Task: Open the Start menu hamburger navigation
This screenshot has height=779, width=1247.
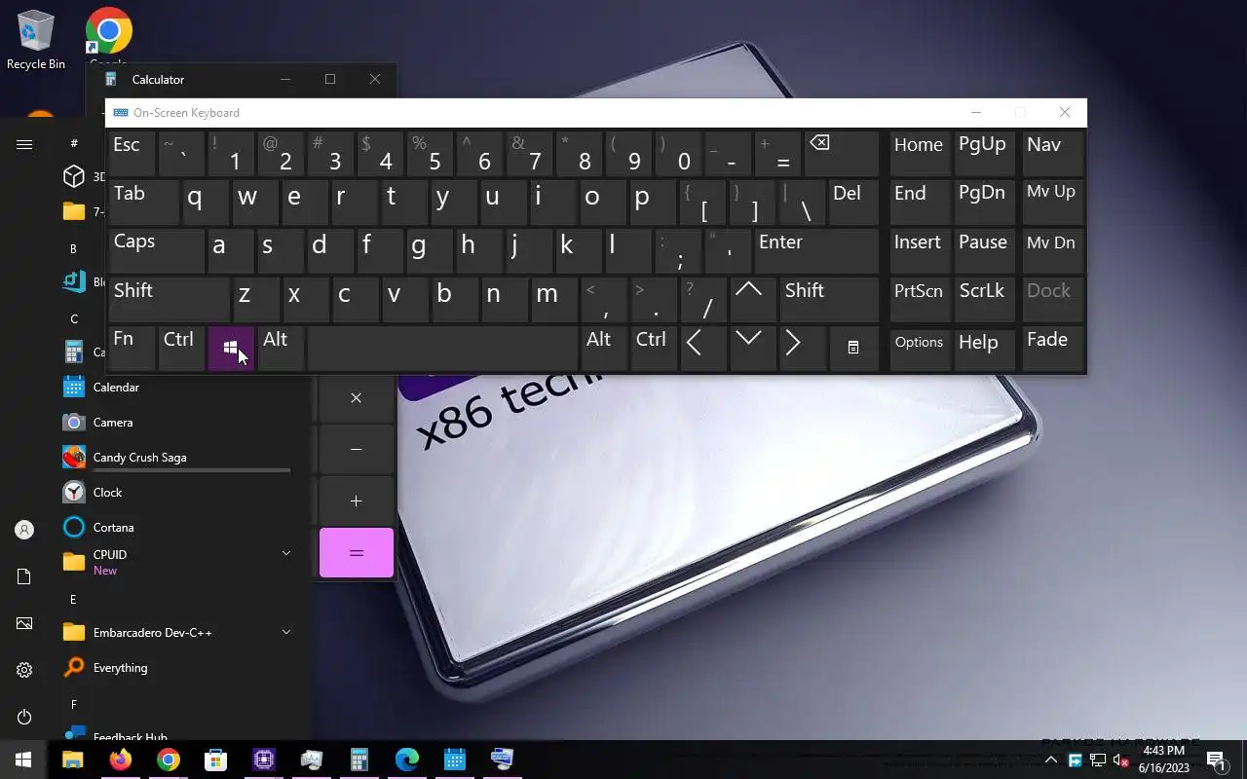Action: coord(24,144)
